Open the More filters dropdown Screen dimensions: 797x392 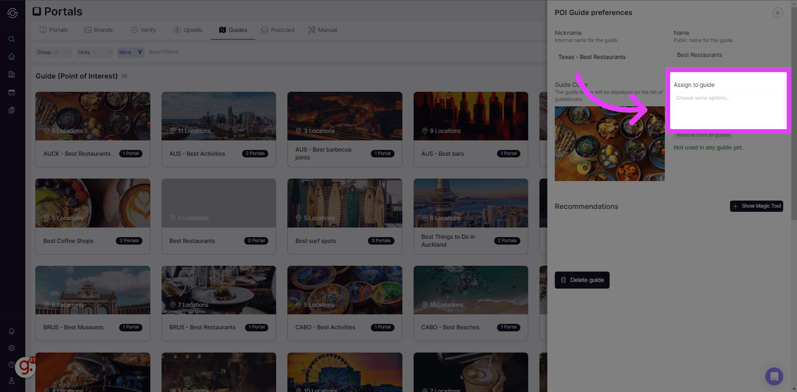point(130,52)
